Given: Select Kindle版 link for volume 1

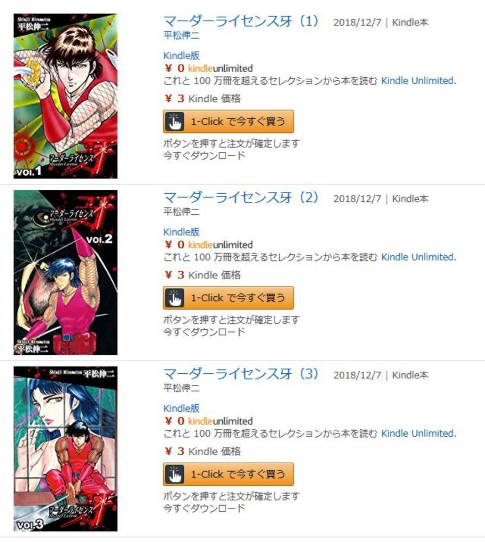Looking at the screenshot, I should click(181, 56).
